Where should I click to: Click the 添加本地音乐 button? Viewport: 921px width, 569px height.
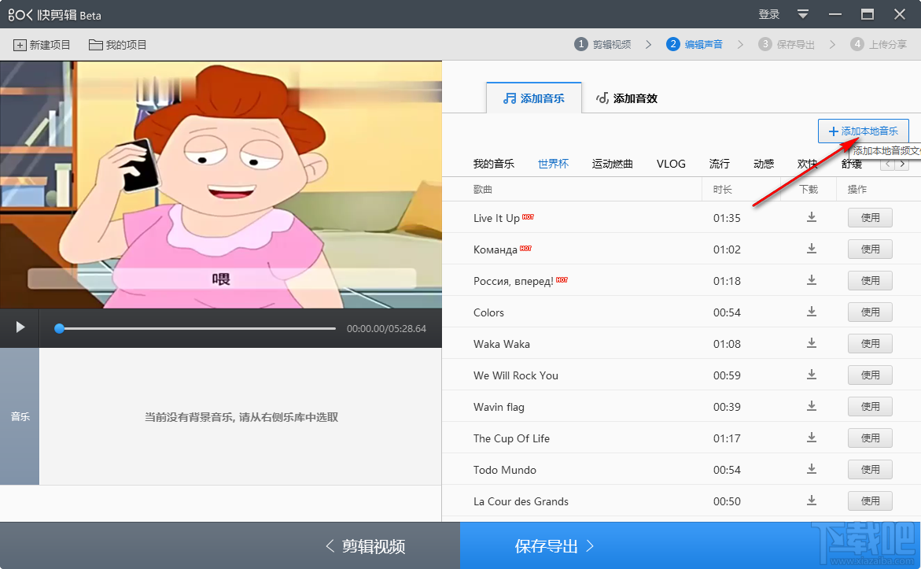point(863,131)
